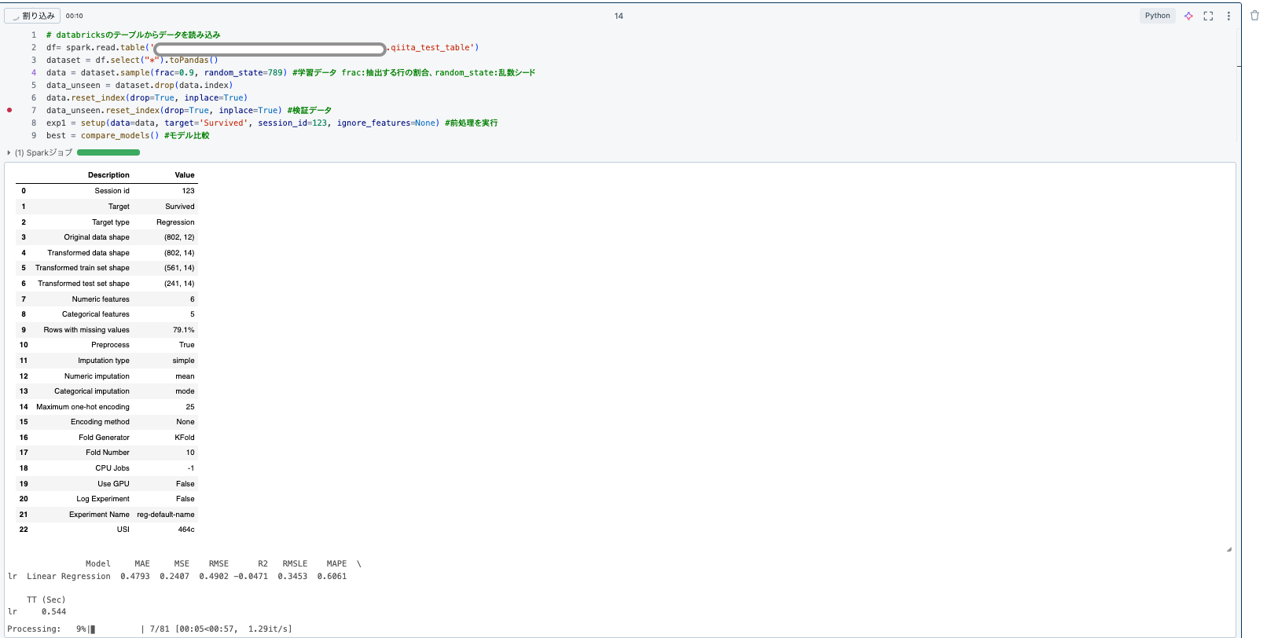Select the 'Preprocess' row label

(x=110, y=345)
